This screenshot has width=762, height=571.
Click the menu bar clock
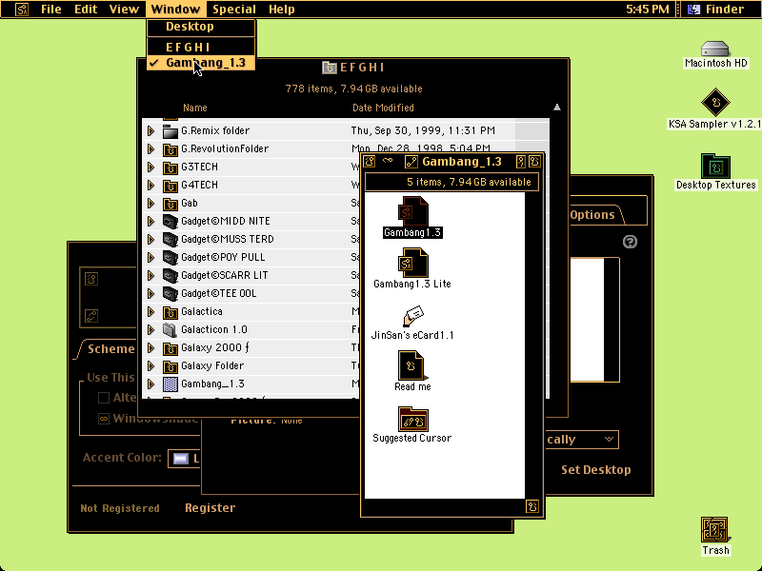point(648,10)
